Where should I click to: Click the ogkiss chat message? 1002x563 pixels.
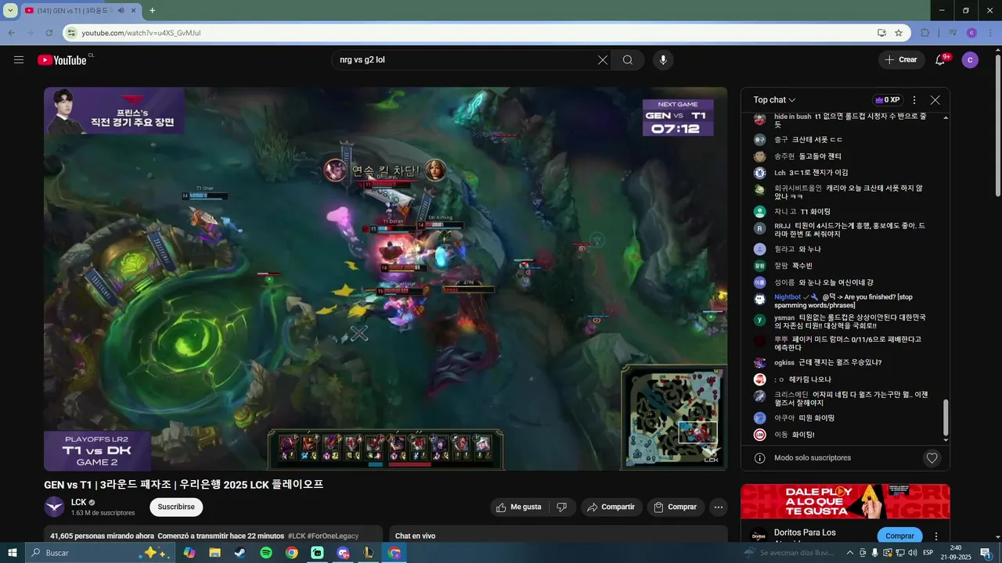827,363
